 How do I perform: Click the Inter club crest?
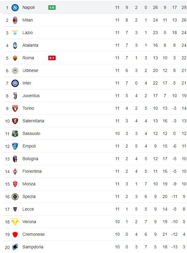pyautogui.click(x=15, y=83)
